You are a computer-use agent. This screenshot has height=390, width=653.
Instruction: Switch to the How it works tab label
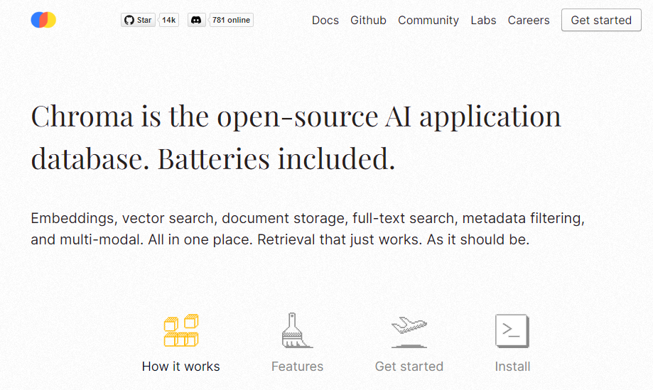181,367
